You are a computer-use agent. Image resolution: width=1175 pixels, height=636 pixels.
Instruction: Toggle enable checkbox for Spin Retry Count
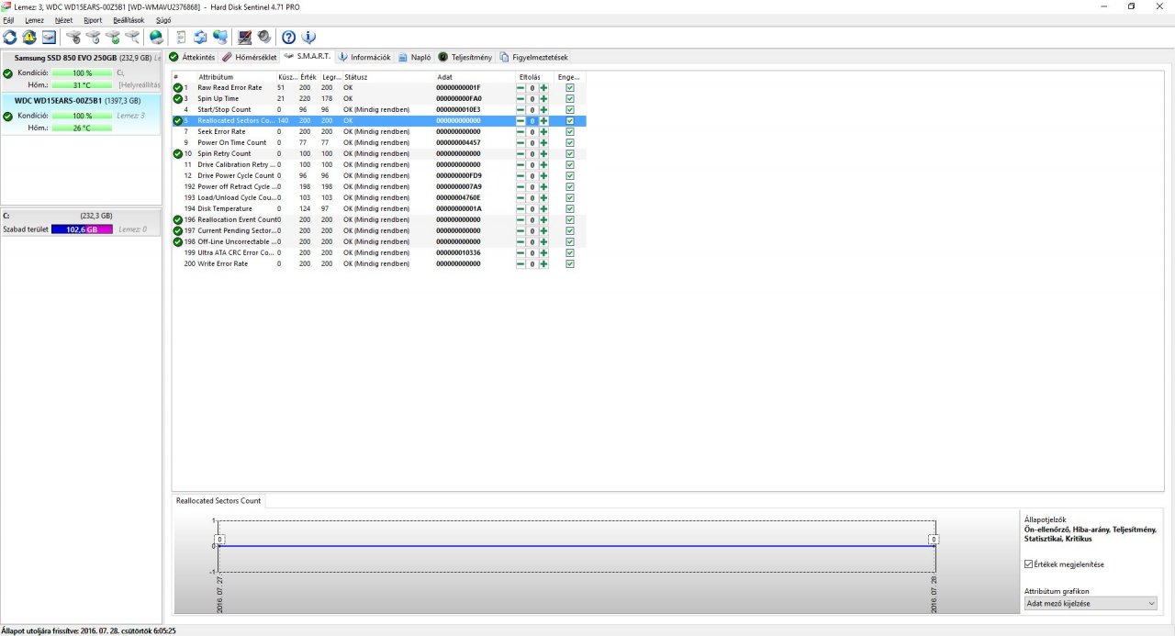pyautogui.click(x=570, y=154)
